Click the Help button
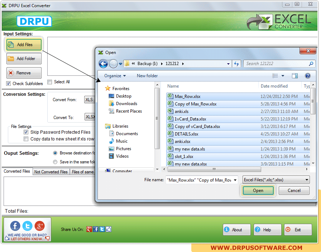This screenshot has height=252, width=321. point(267,230)
